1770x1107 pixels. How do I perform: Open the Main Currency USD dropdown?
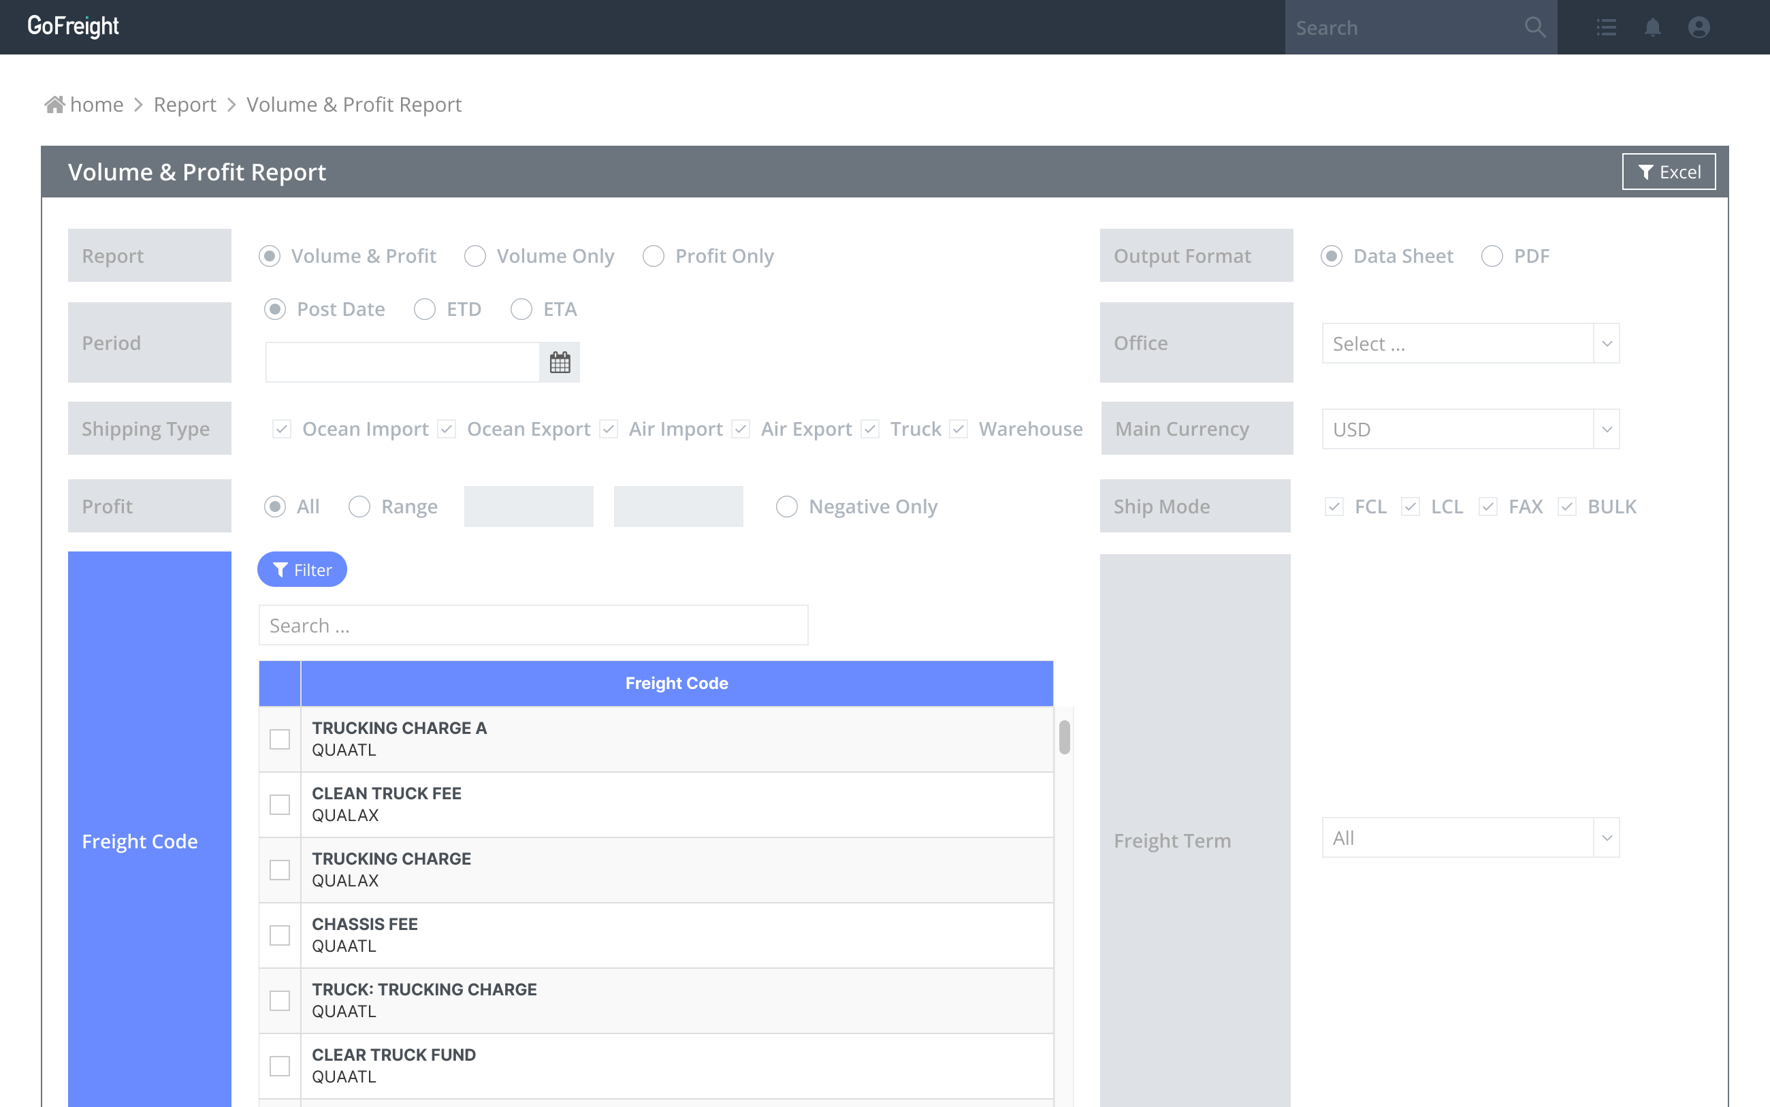point(1470,429)
